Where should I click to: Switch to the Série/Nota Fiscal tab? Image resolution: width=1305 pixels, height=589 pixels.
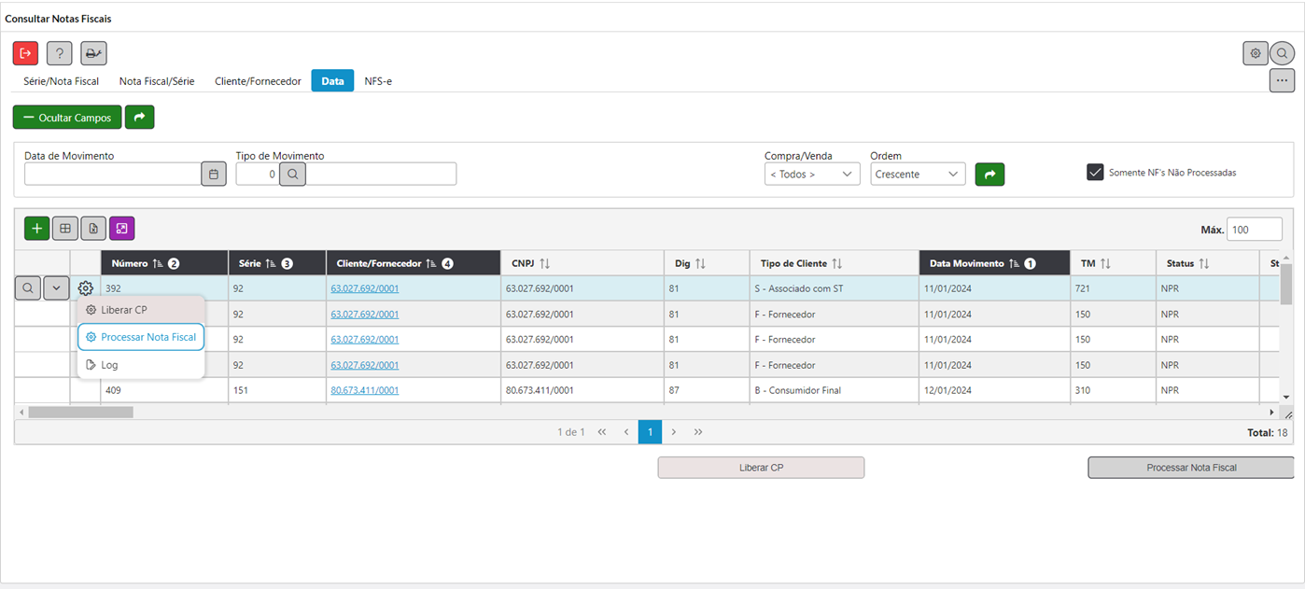[61, 81]
